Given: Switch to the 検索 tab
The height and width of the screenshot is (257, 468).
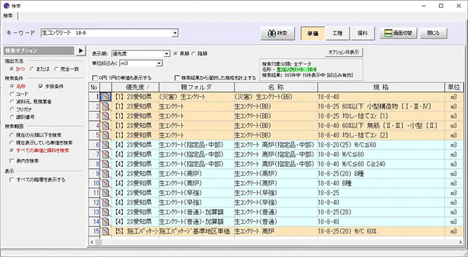Looking at the screenshot, I should click(8, 16).
